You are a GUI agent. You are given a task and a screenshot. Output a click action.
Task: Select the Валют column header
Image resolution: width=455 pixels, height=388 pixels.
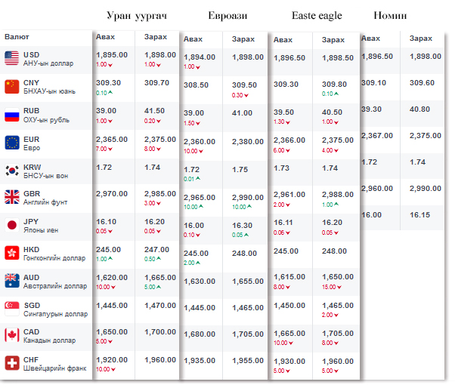tap(17, 36)
